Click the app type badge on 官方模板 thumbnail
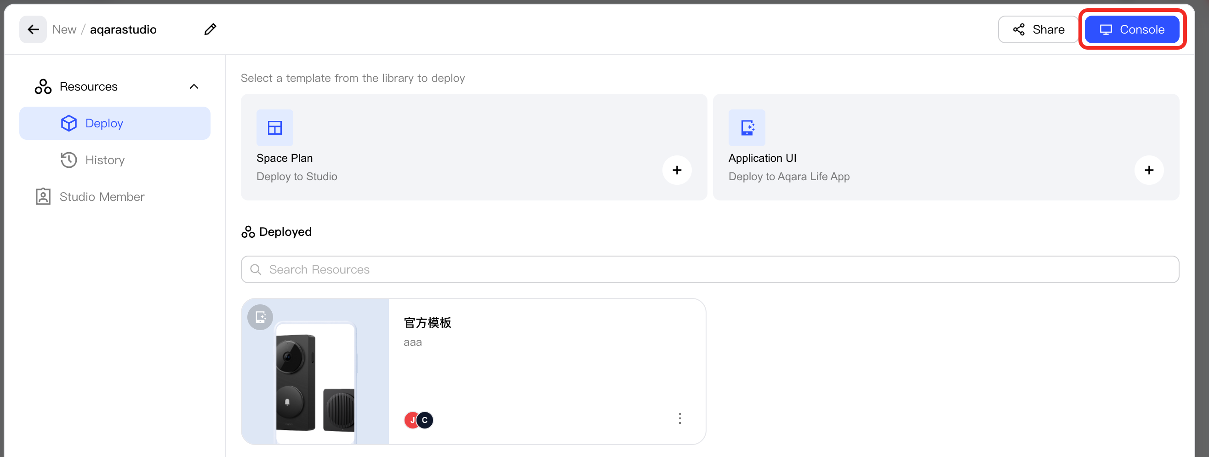Screen dimensions: 1209x457 click(261, 318)
